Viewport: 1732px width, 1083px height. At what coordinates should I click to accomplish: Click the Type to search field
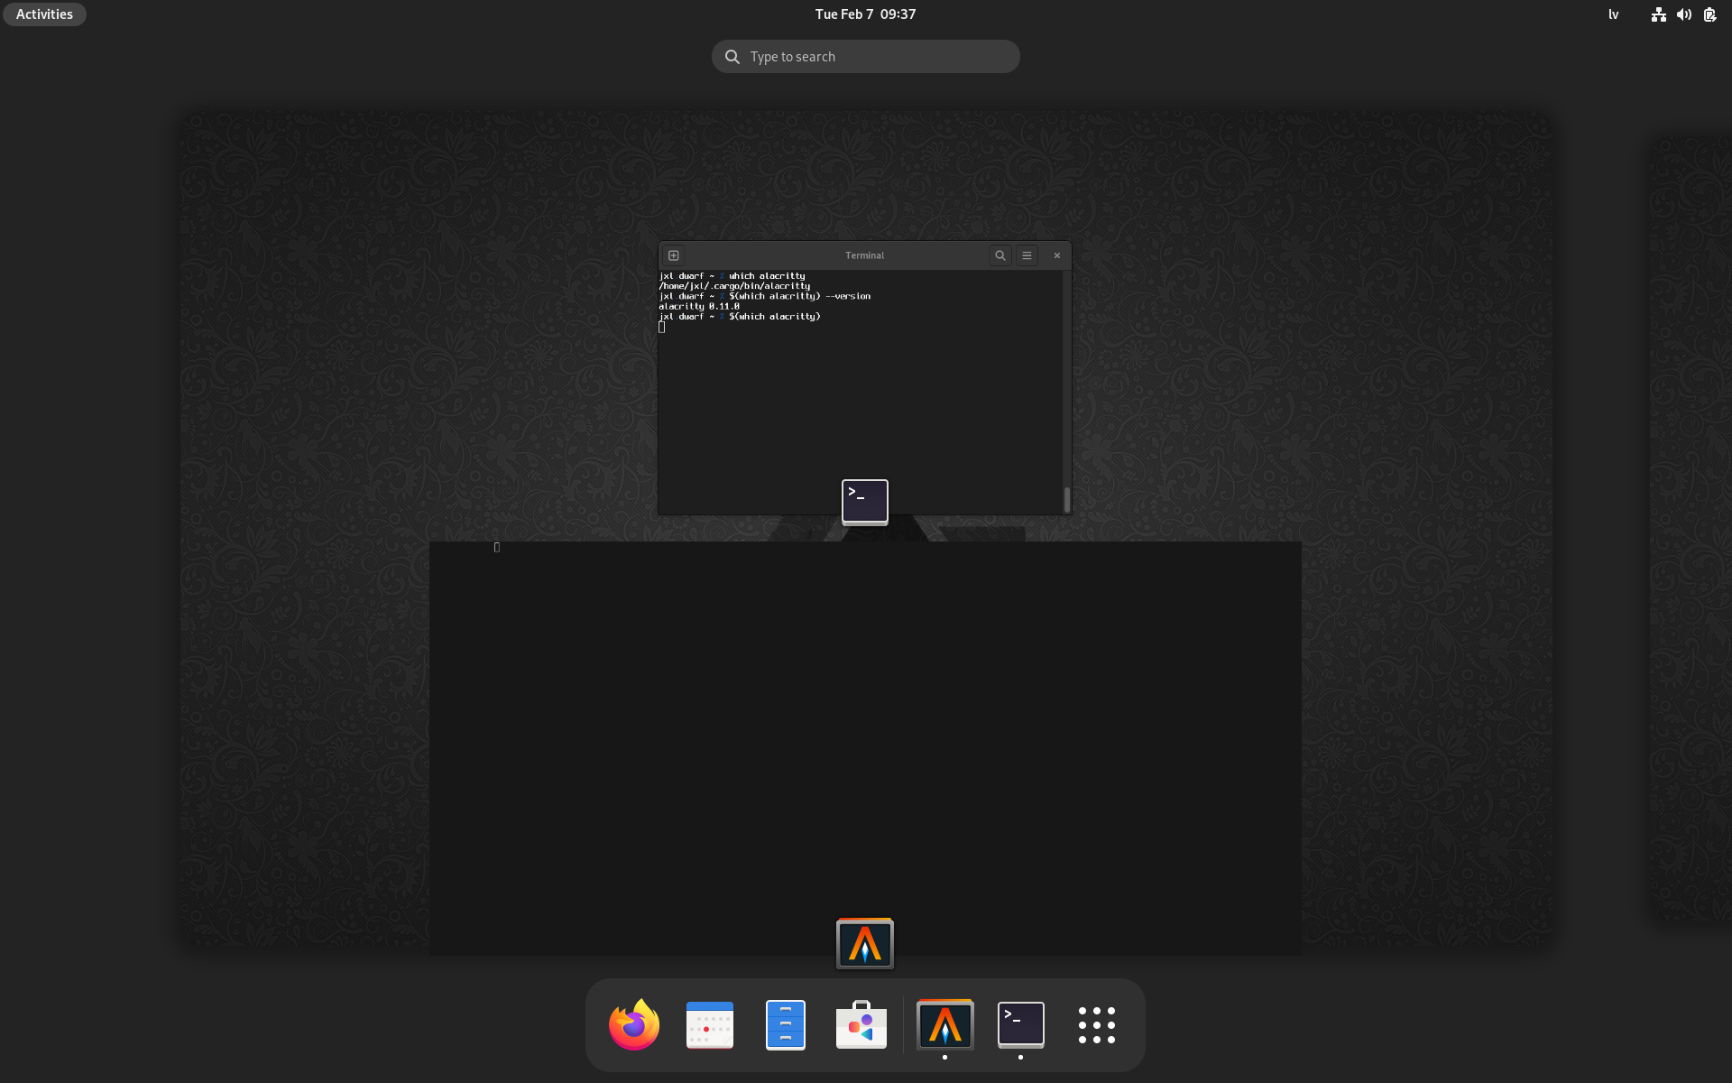pyautogui.click(x=865, y=56)
